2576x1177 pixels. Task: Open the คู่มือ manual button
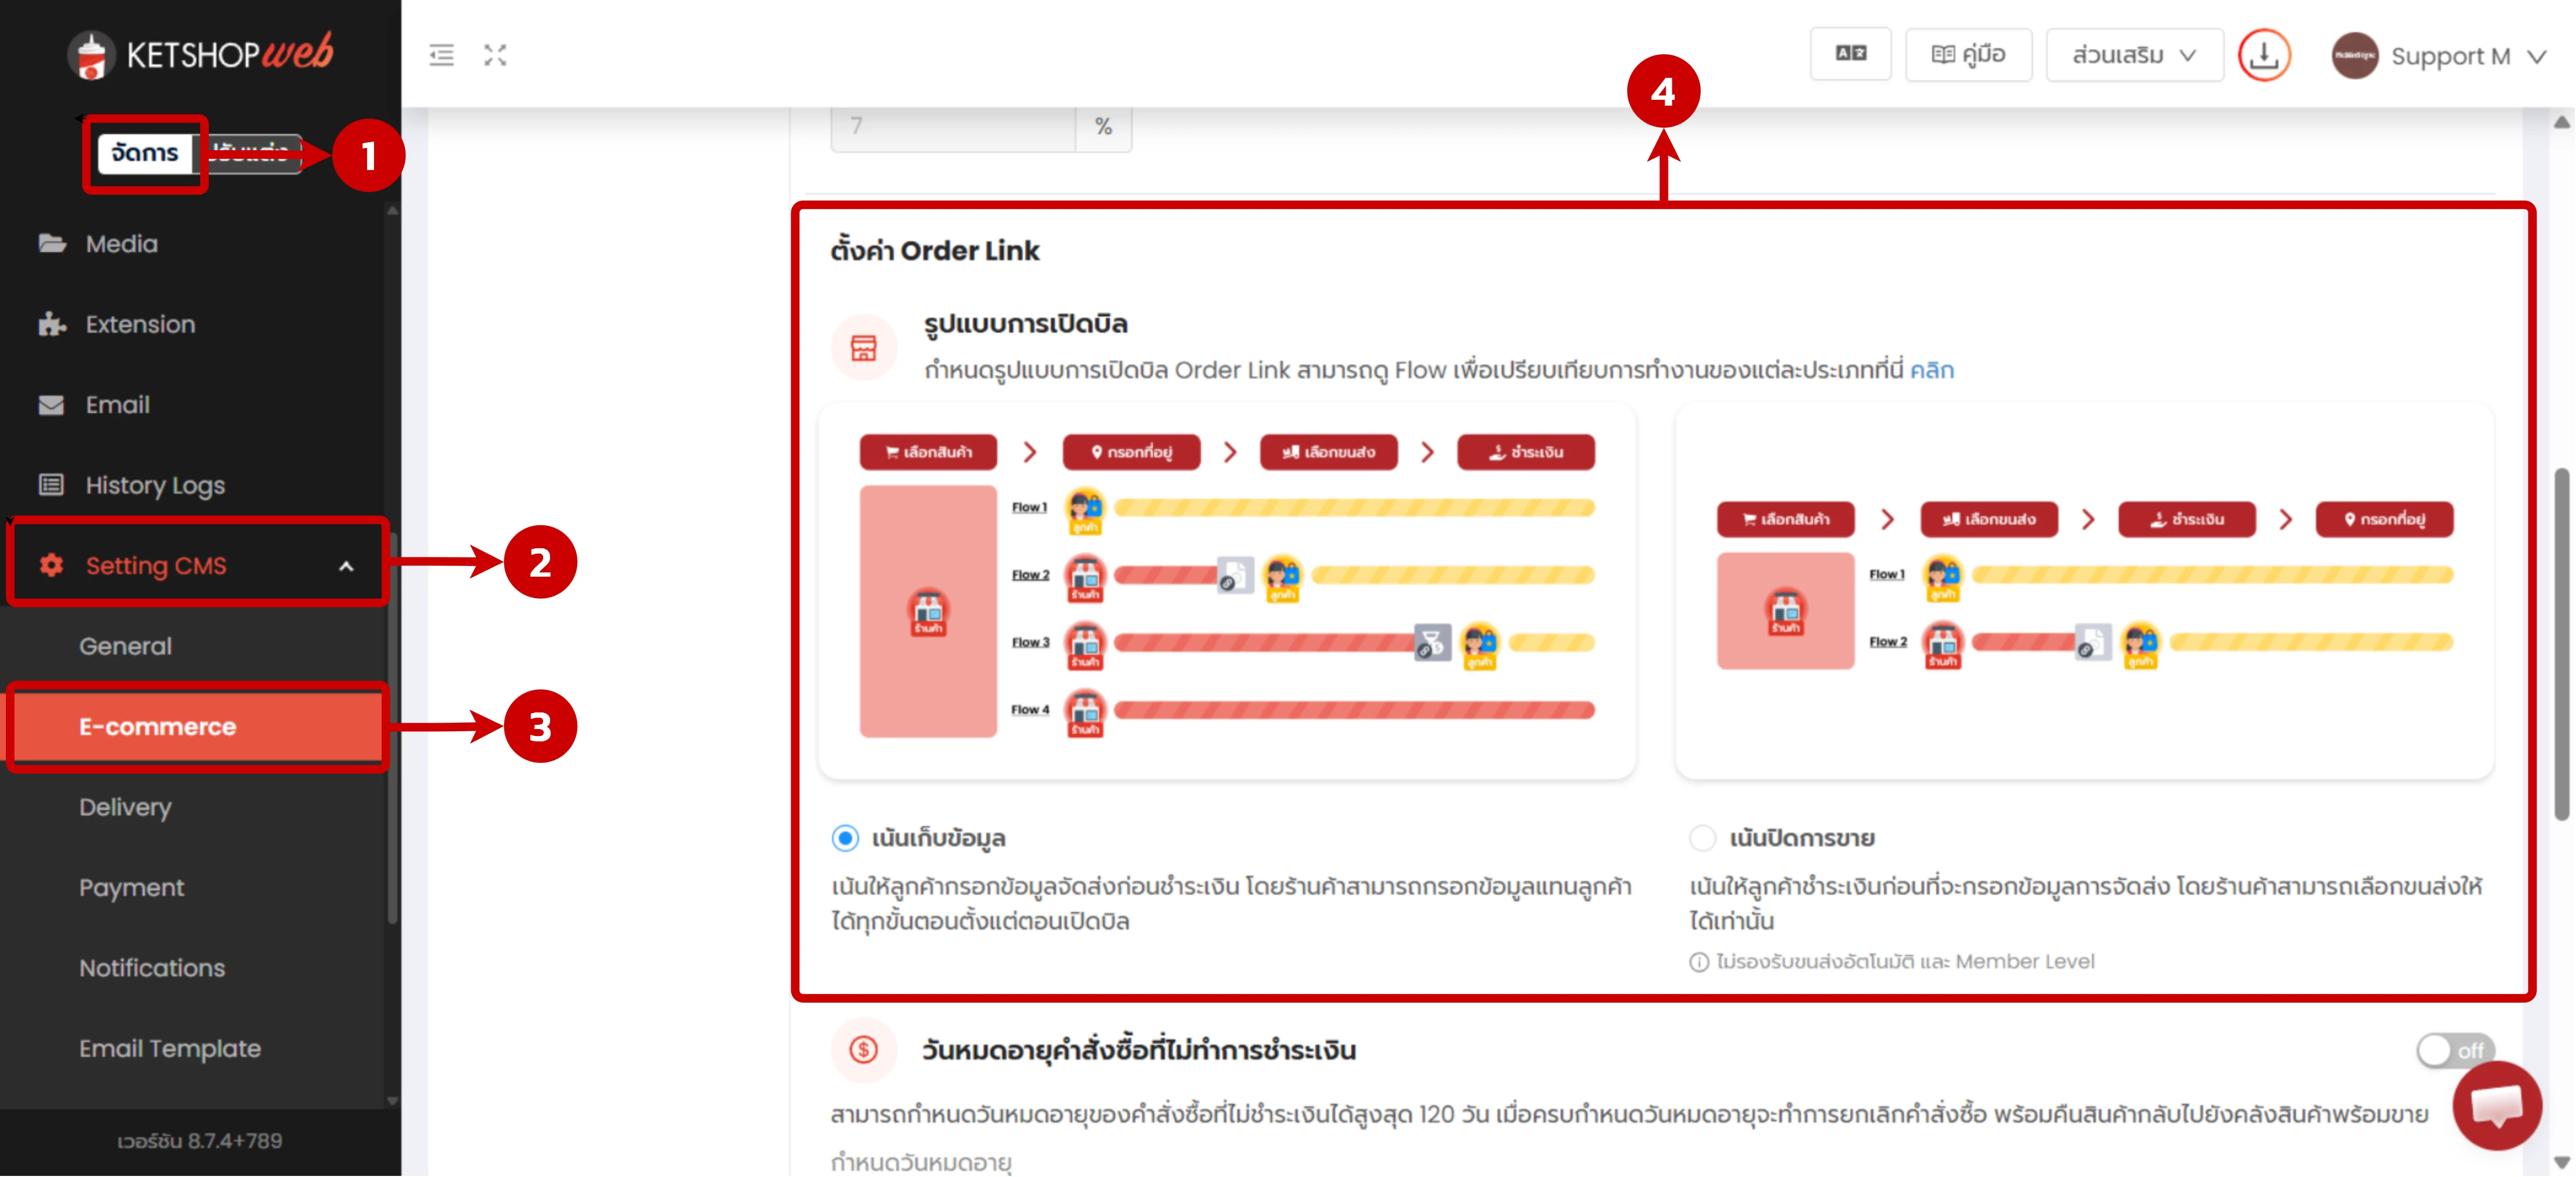click(x=1968, y=55)
